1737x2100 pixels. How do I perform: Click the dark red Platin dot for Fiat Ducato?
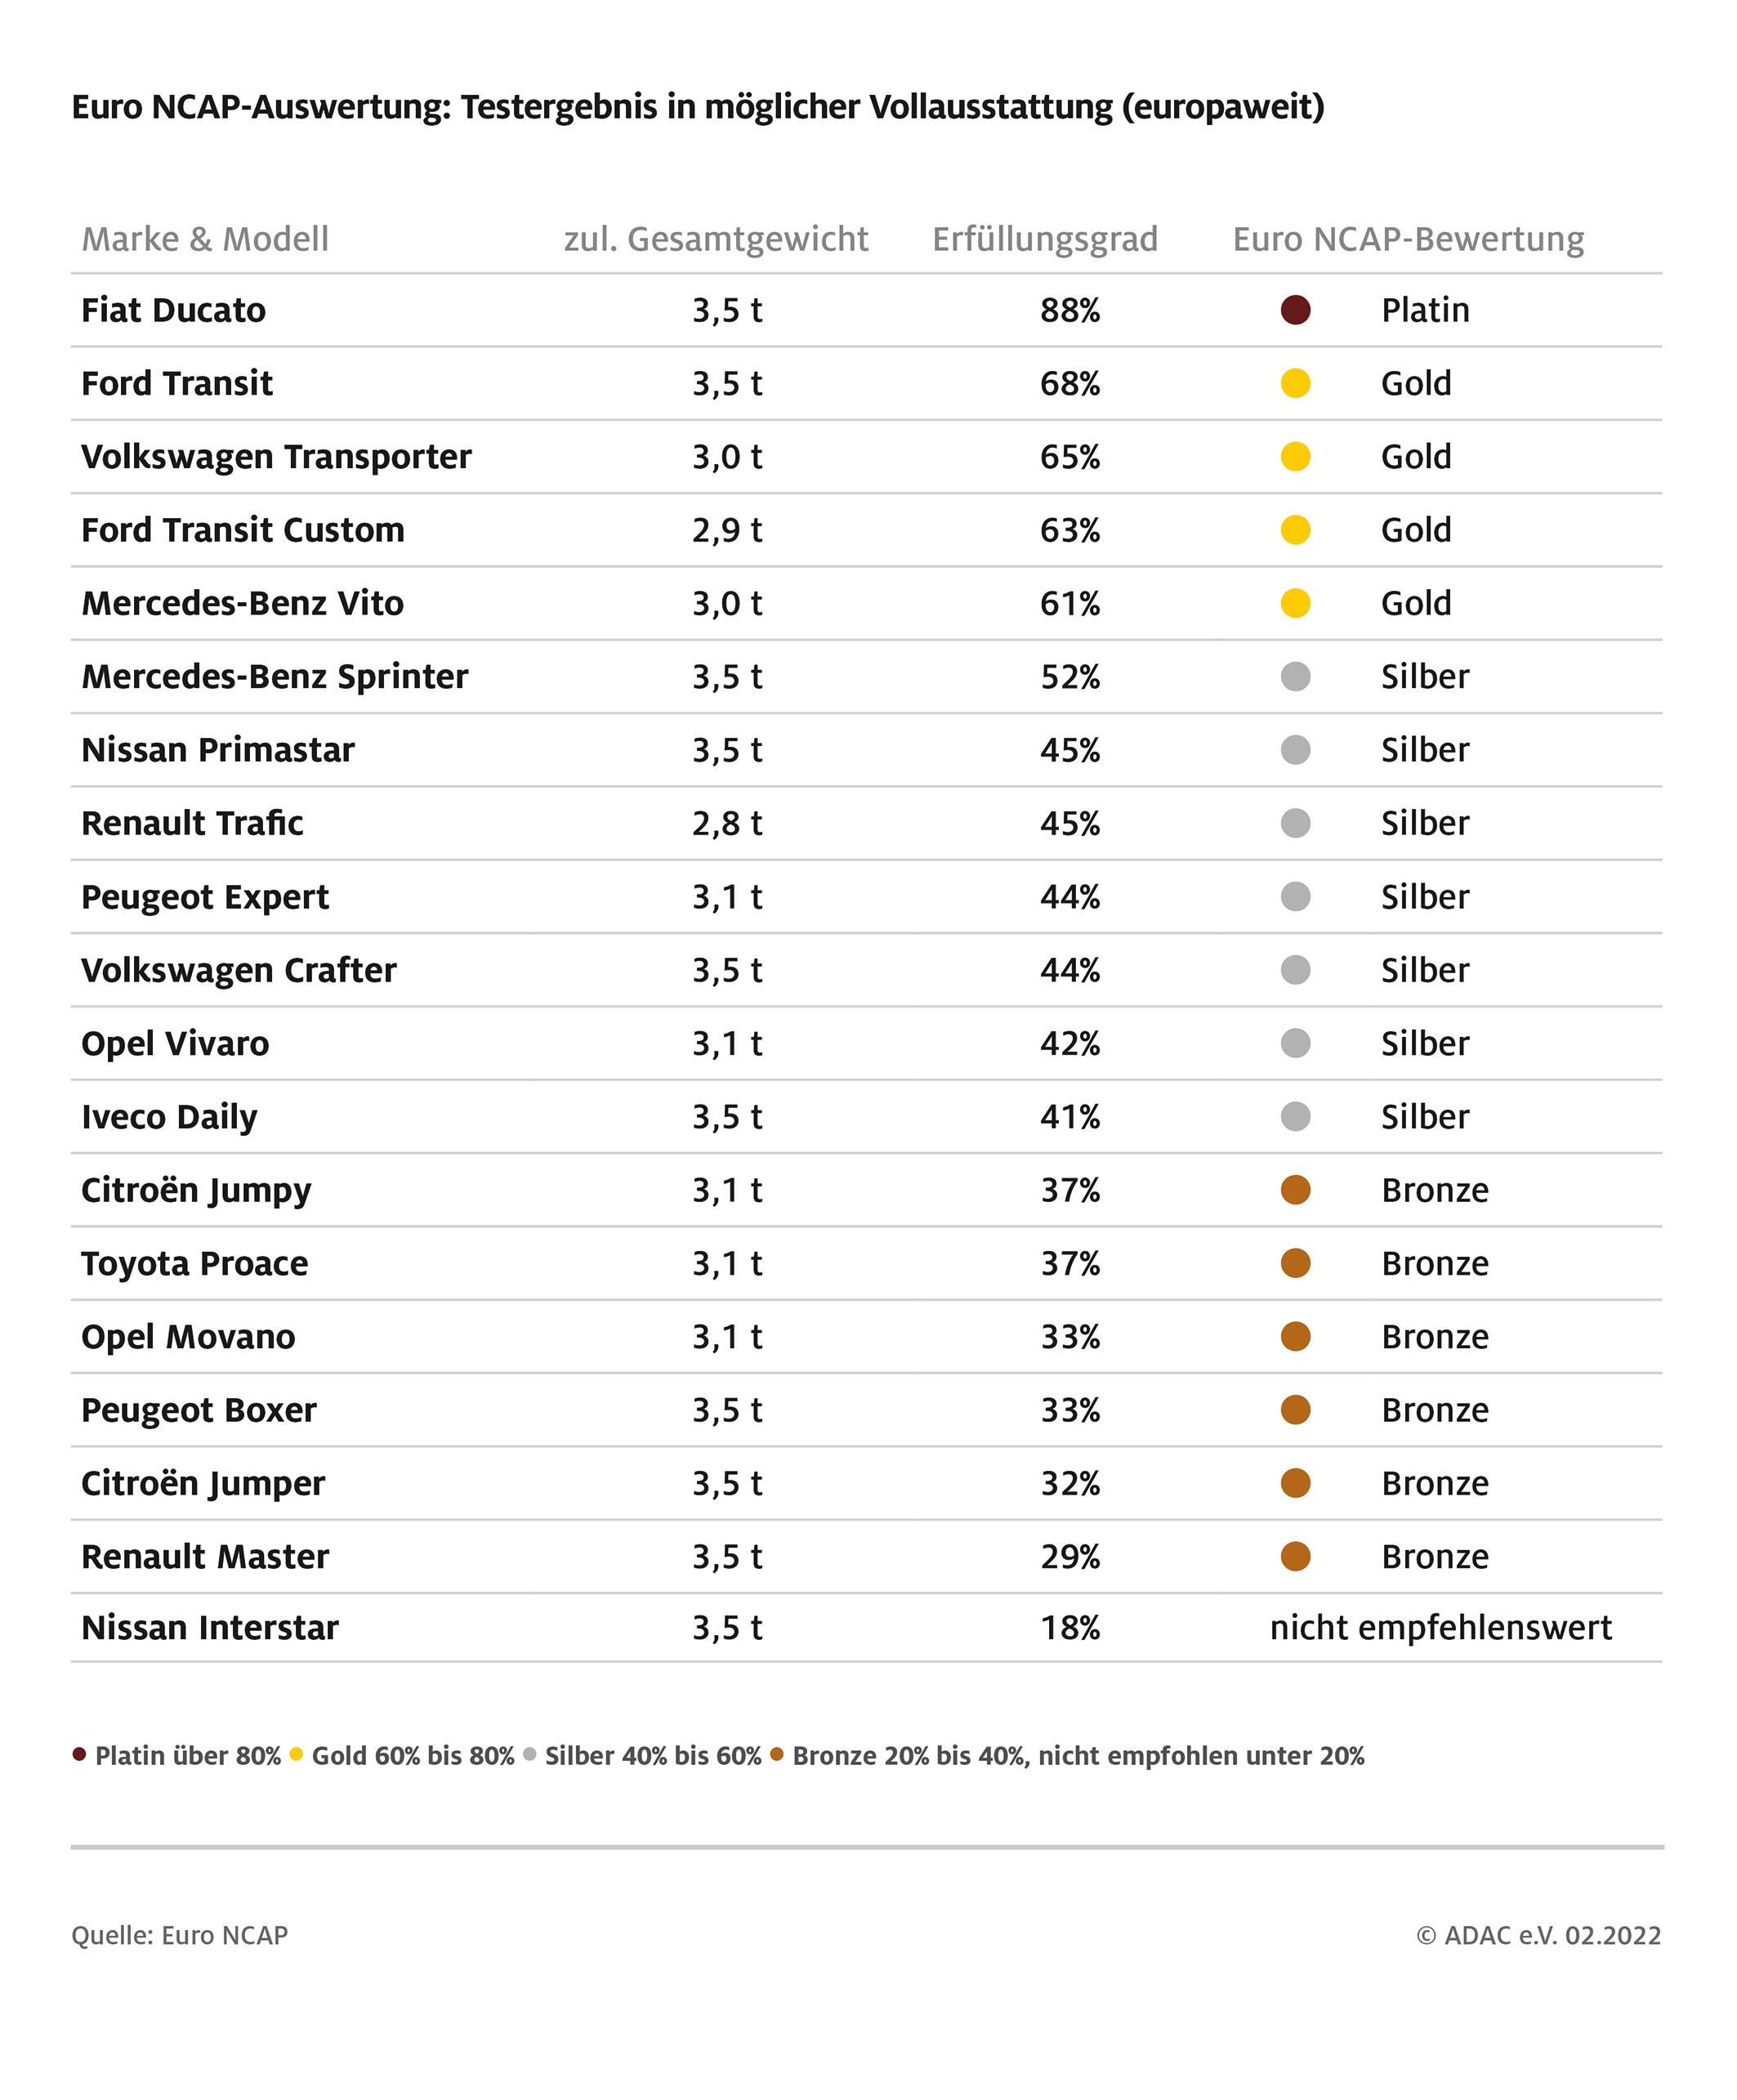1295,310
